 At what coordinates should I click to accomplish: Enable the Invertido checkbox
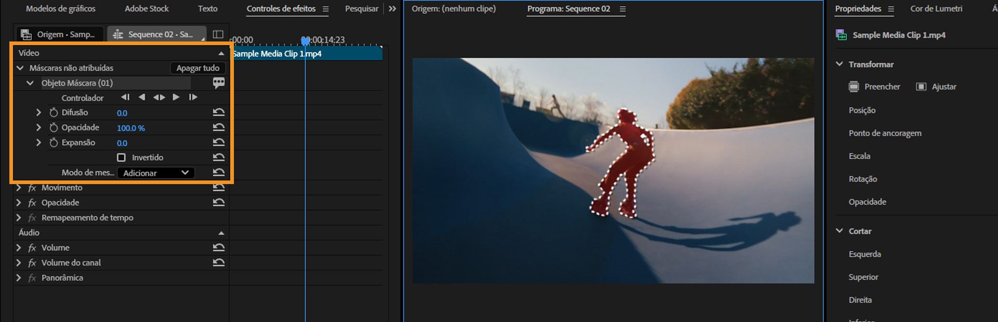pyautogui.click(x=121, y=158)
